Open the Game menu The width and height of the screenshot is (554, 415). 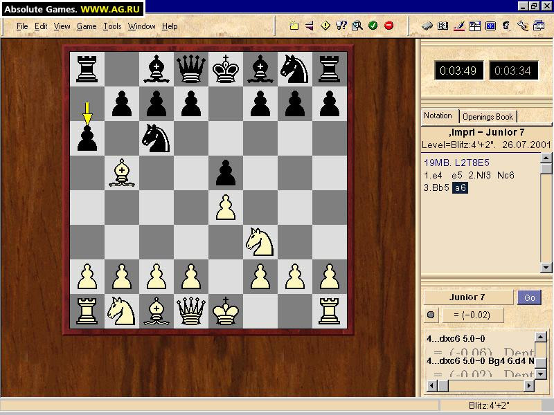tap(86, 26)
